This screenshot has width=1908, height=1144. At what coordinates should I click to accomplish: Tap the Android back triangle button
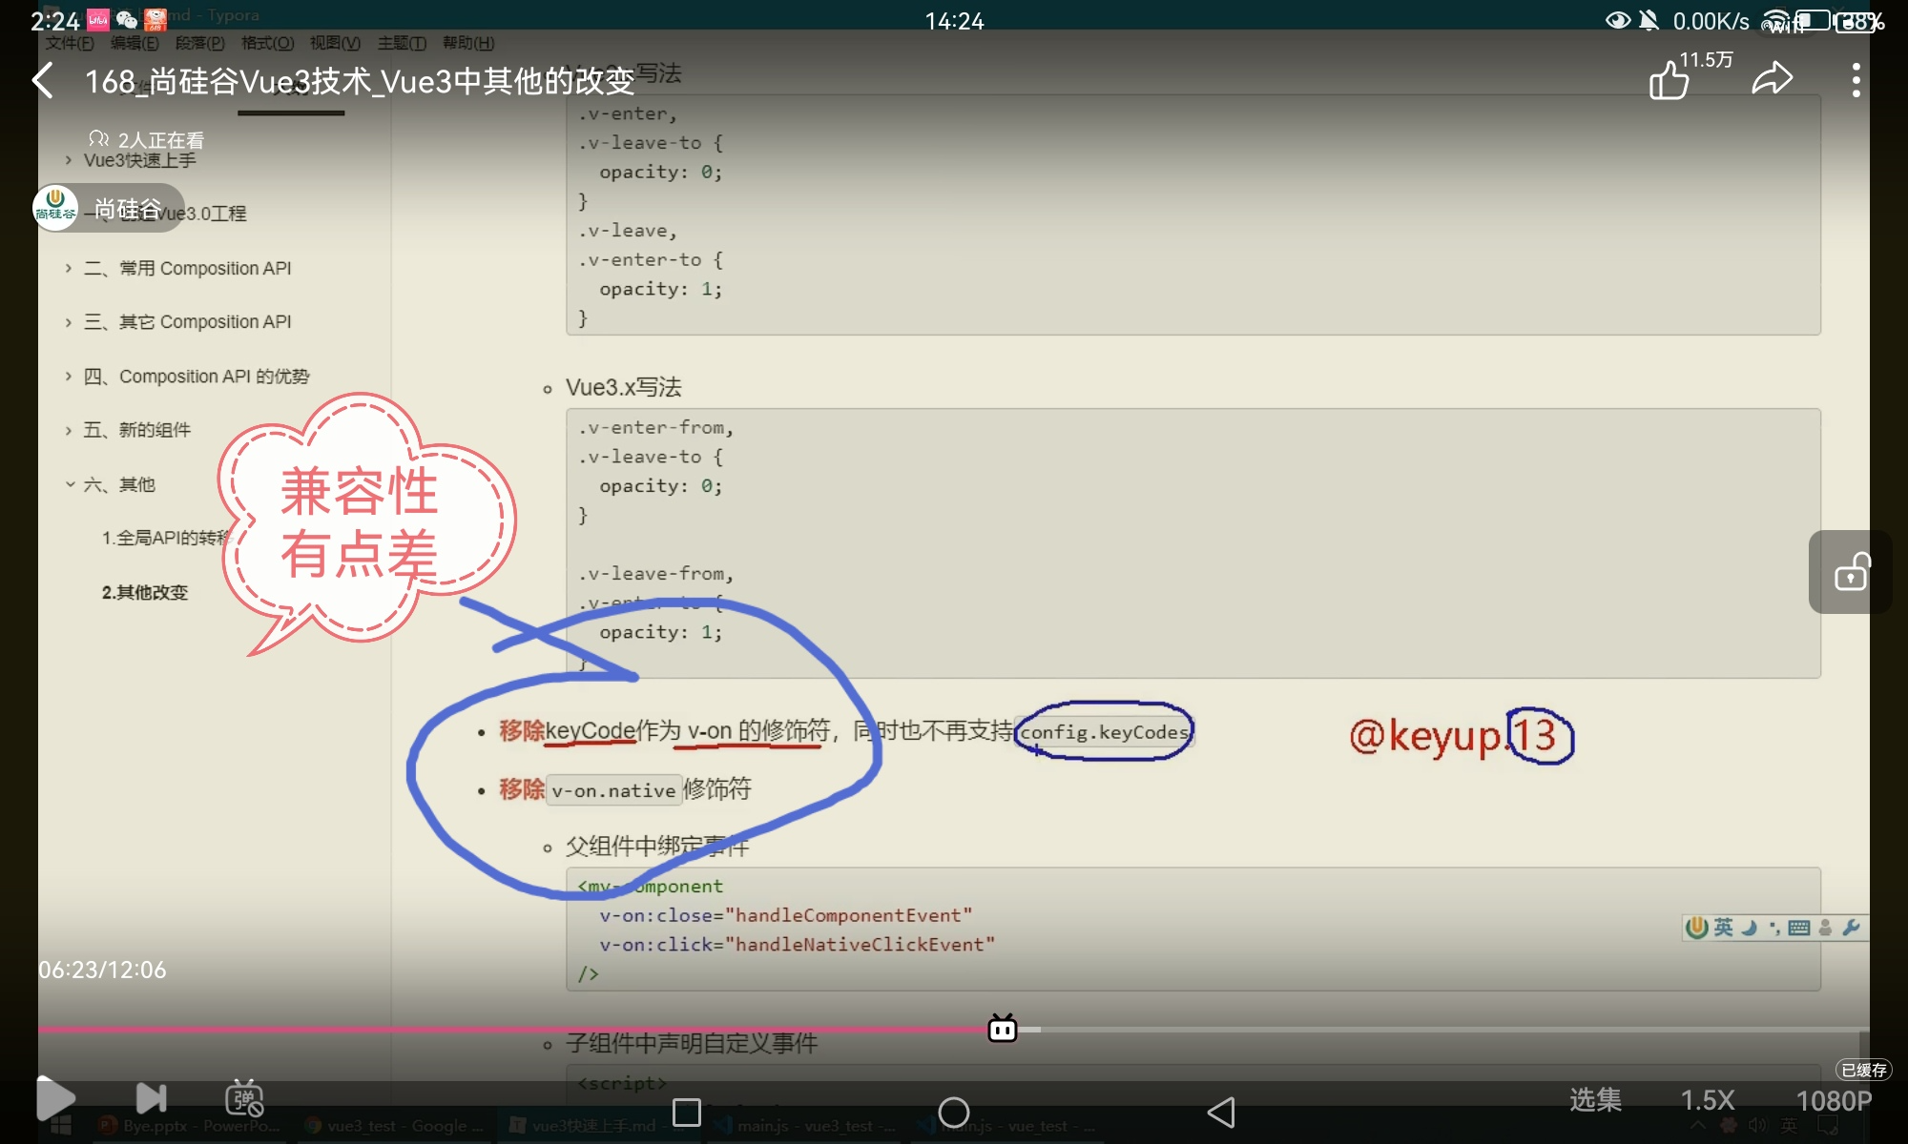[x=1221, y=1112]
